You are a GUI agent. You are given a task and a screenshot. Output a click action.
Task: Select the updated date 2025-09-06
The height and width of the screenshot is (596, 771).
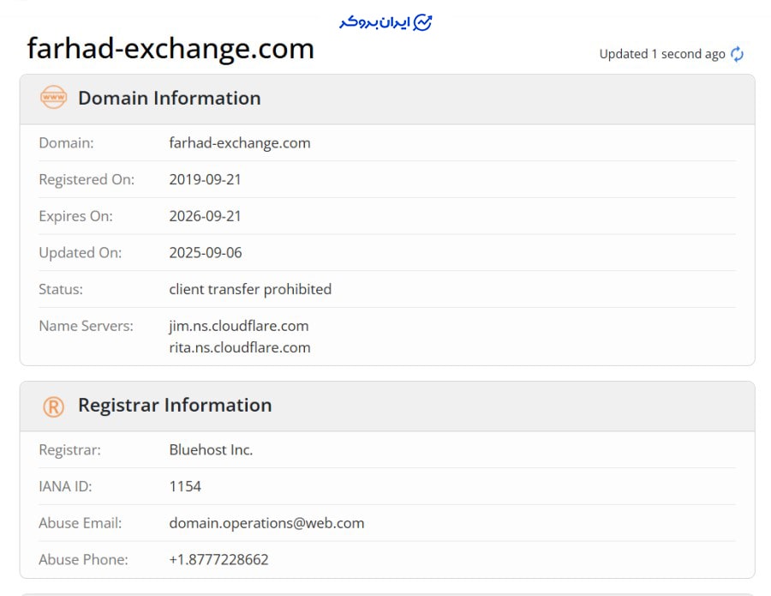[205, 253]
